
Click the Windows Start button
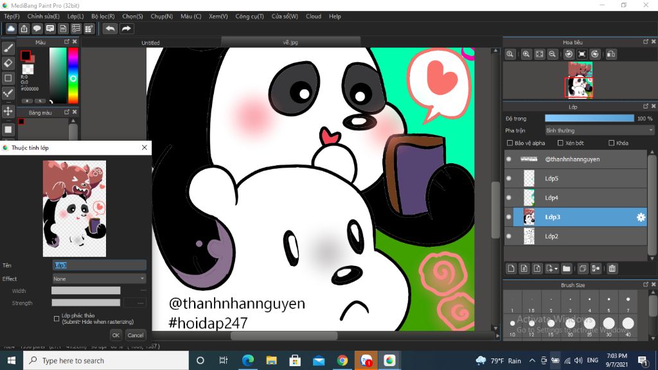12,360
